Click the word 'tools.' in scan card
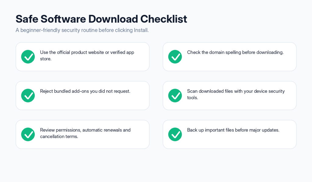 tap(193, 98)
